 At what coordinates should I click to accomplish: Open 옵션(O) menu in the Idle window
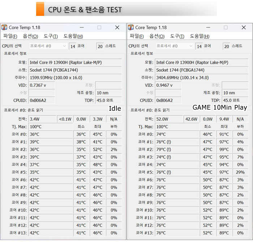pyautogui.click(x=30, y=36)
